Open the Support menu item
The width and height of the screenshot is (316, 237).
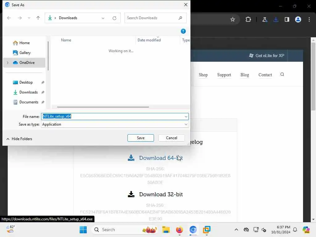[x=224, y=75]
